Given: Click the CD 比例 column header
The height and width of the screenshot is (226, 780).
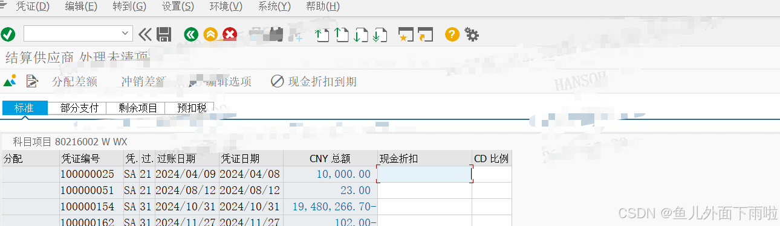Looking at the screenshot, I should click(492, 159).
